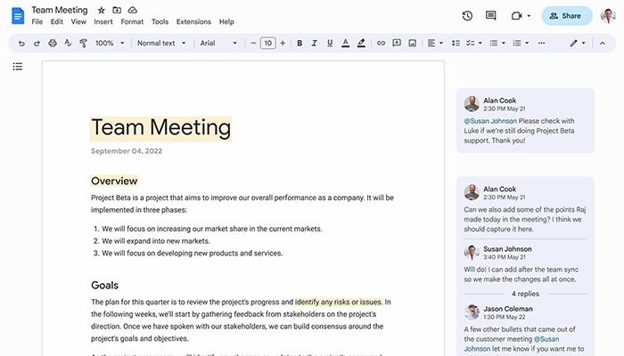The height and width of the screenshot is (356, 624).
Task: Open the Normal text style dropdown
Action: (161, 43)
